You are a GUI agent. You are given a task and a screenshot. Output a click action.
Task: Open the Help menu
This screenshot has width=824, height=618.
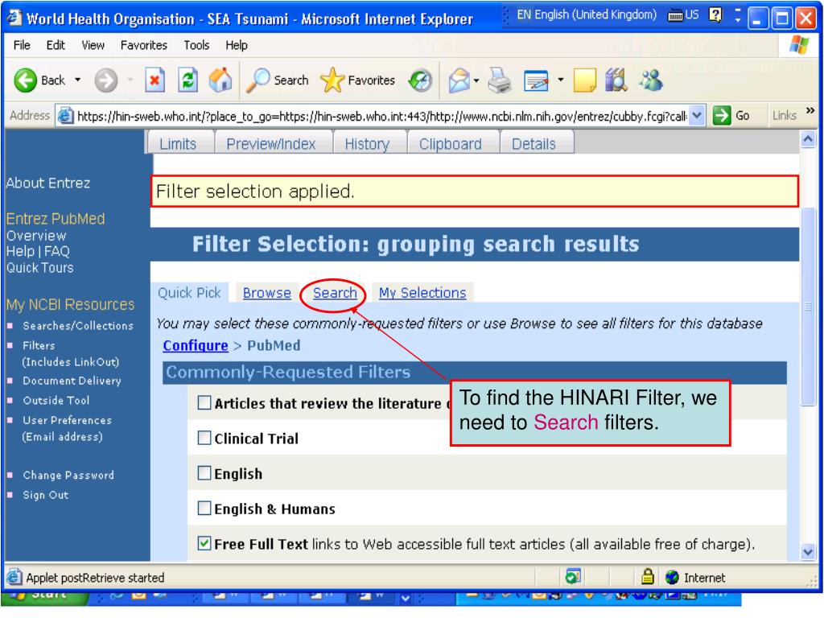[237, 45]
